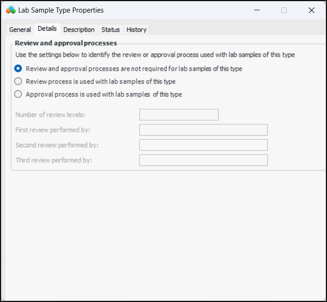Click the Number of review levels field
This screenshot has height=302, width=327.
[x=179, y=115]
